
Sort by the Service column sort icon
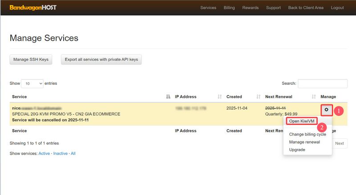point(168,97)
